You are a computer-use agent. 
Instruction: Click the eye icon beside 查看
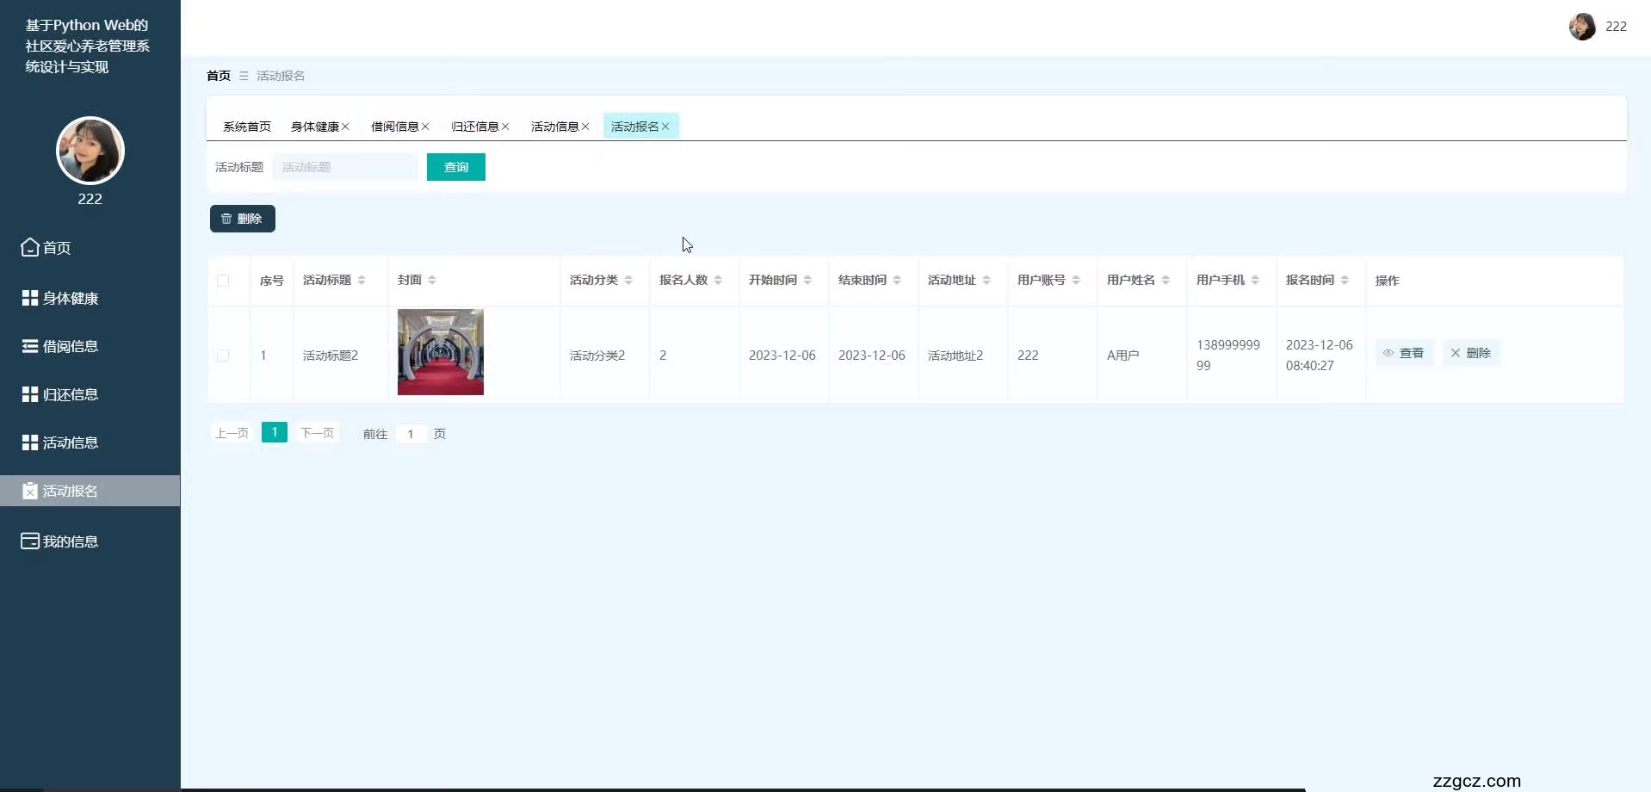tap(1388, 353)
